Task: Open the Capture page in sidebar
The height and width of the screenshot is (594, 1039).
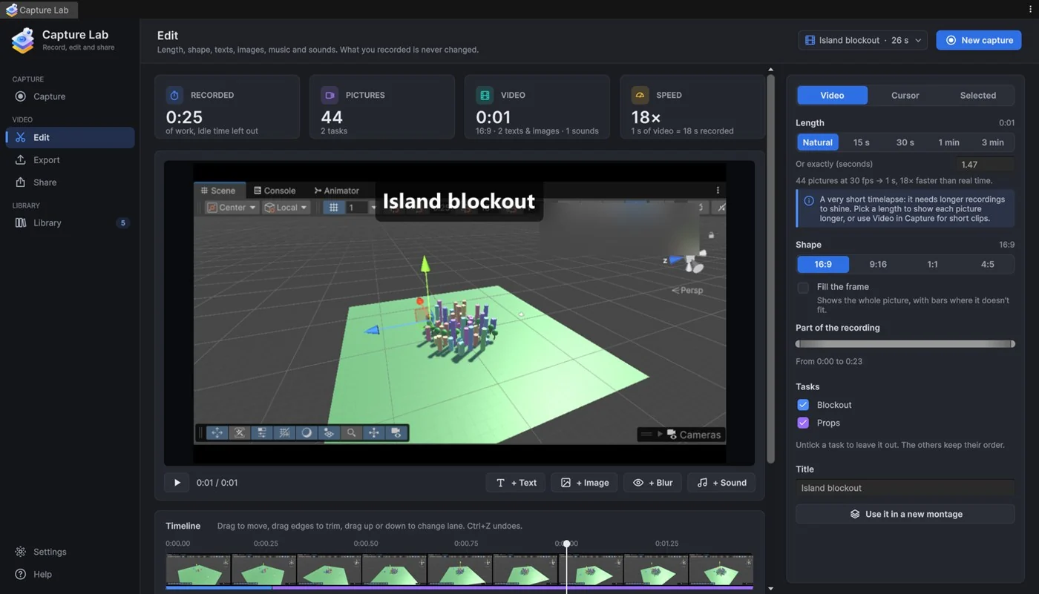Action: (x=70, y=96)
